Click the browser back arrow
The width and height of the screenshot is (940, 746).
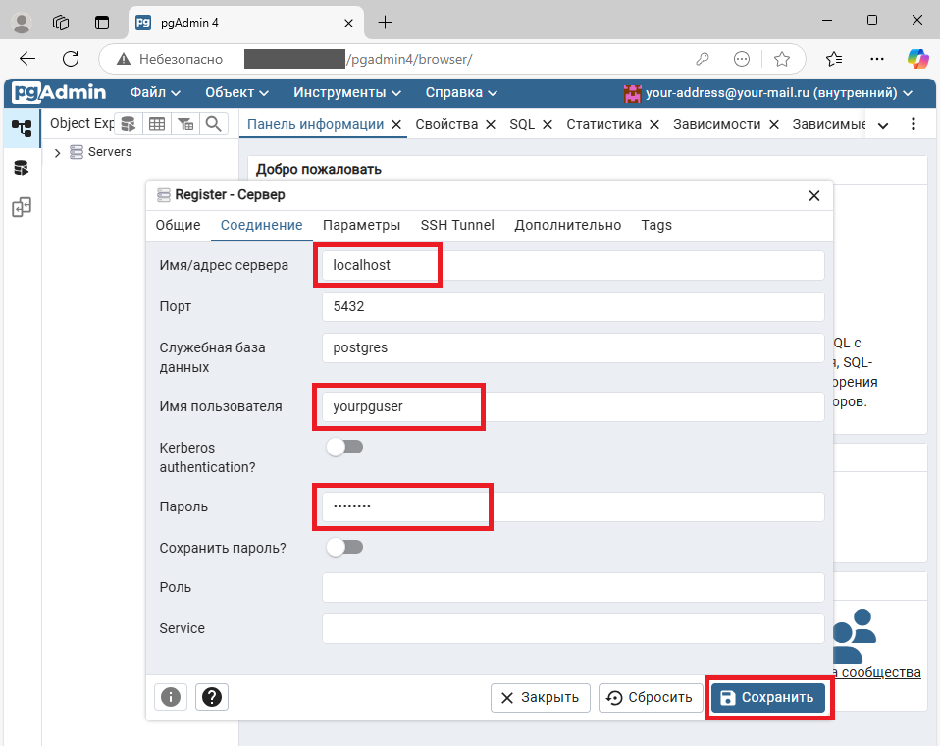(x=27, y=59)
